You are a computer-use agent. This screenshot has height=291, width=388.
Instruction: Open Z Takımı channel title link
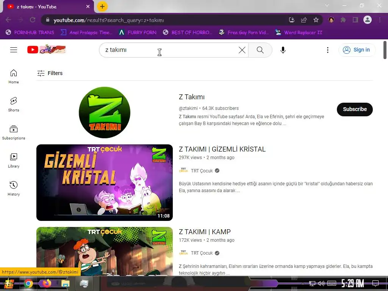click(x=191, y=97)
